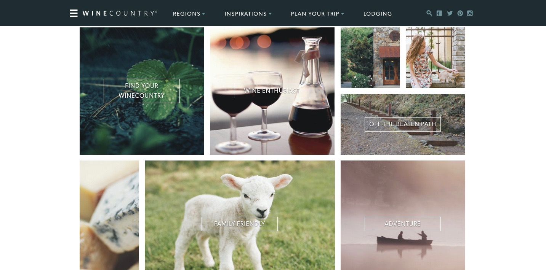Open the hamburger menu icon
Image resolution: width=546 pixels, height=270 pixels.
click(74, 13)
